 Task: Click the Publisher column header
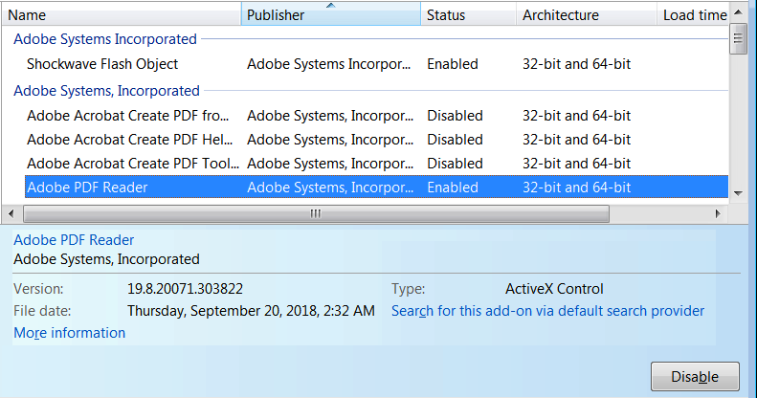330,15
